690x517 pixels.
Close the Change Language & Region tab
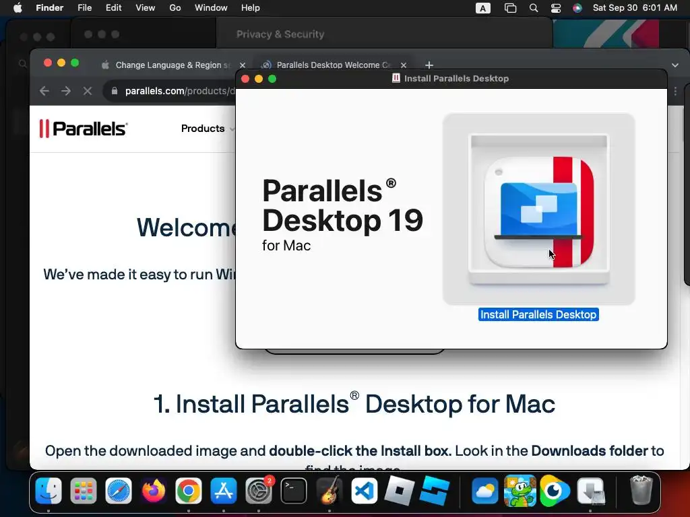click(243, 65)
